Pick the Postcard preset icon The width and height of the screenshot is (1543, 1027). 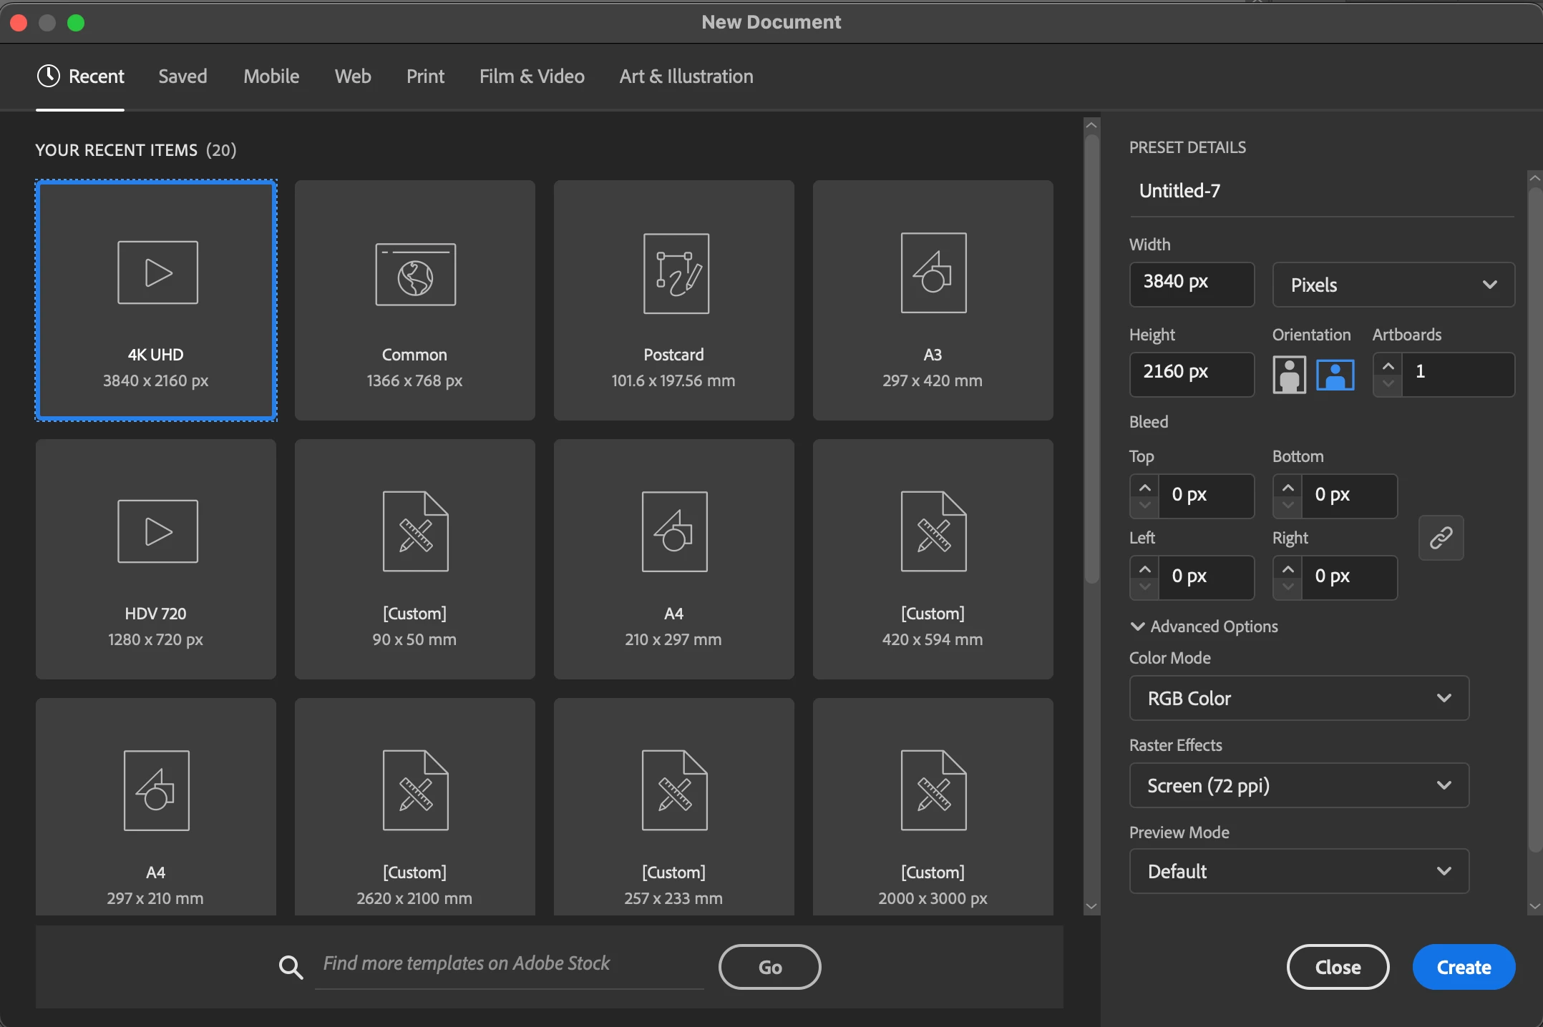676,273
